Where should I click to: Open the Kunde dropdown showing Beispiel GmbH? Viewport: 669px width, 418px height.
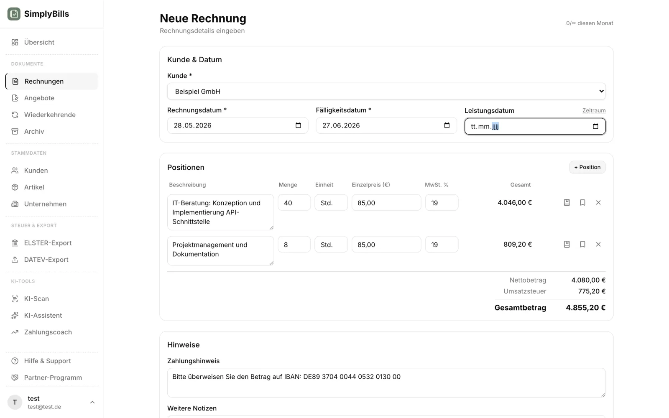[x=386, y=91]
